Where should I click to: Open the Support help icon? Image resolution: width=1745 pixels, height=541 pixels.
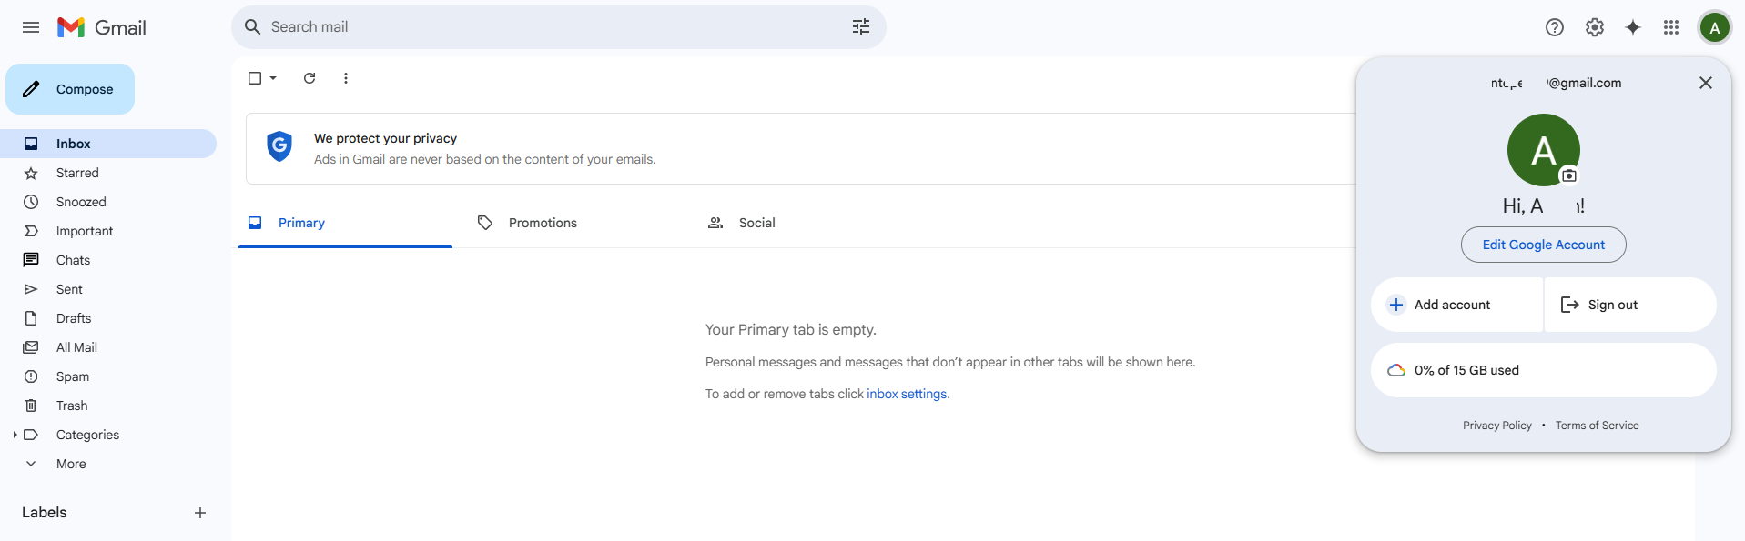point(1554,27)
